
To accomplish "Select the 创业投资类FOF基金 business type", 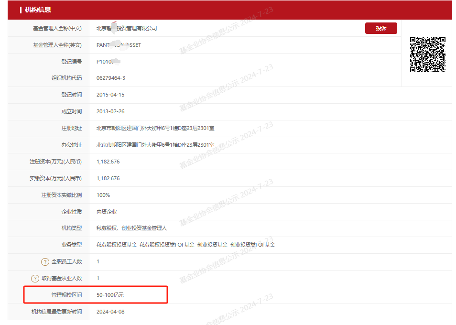I will pyautogui.click(x=252, y=245).
